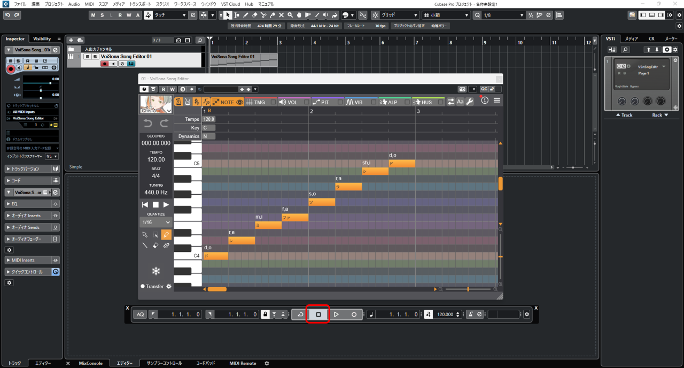Open the トランスポート menu
Viewport: 684px width, 368px height.
click(x=140, y=4)
